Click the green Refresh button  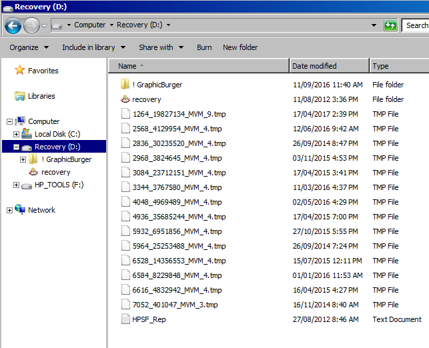point(390,25)
